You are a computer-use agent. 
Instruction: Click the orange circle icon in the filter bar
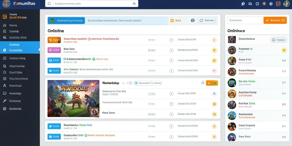172,21
